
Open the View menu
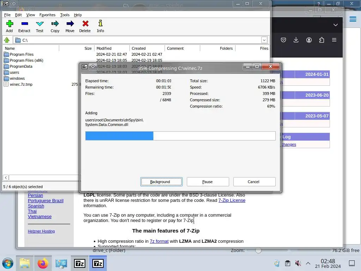(31, 15)
